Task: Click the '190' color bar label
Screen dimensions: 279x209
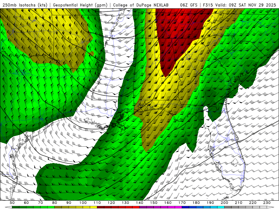Action: pos(210,203)
